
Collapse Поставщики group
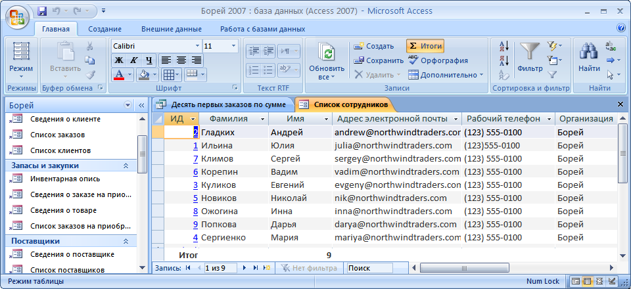(126, 241)
